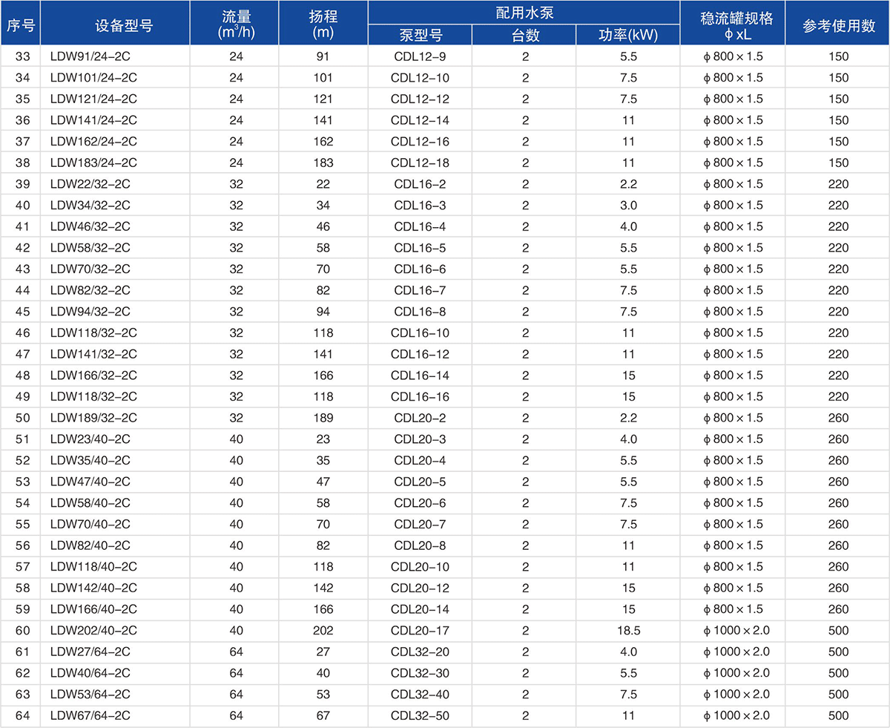Click device model LDW101/24-2C
The width and height of the screenshot is (890, 728).
tap(93, 78)
